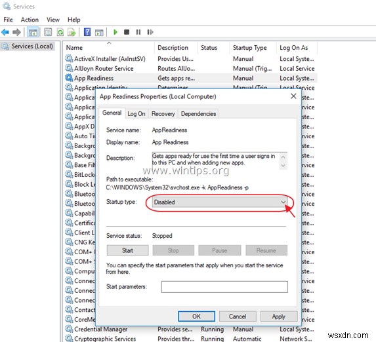Click the 'Manual (Trig...' cell for AllJoyn

pyautogui.click(x=252, y=69)
